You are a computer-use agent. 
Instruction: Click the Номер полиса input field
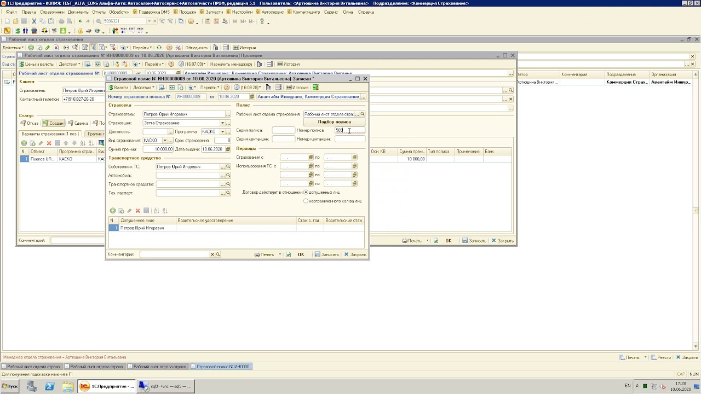[349, 130]
